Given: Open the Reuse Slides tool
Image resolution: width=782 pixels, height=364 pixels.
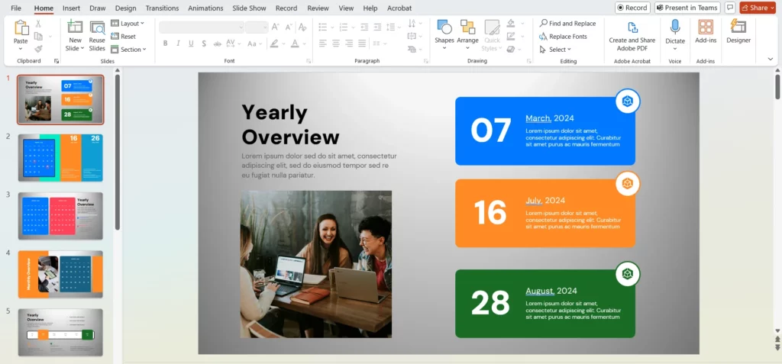Looking at the screenshot, I should (97, 27).
